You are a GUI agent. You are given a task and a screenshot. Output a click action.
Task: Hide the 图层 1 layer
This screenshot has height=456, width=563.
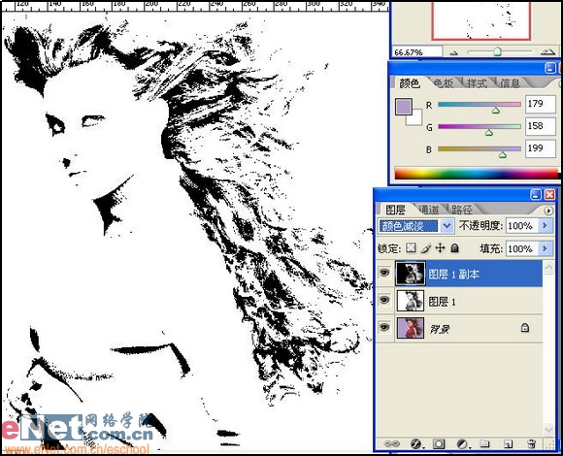384,300
